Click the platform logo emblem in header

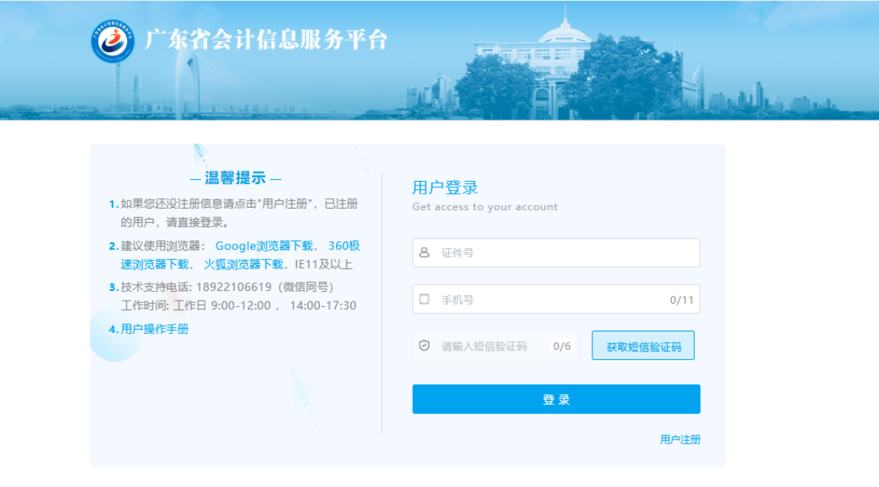click(x=113, y=41)
